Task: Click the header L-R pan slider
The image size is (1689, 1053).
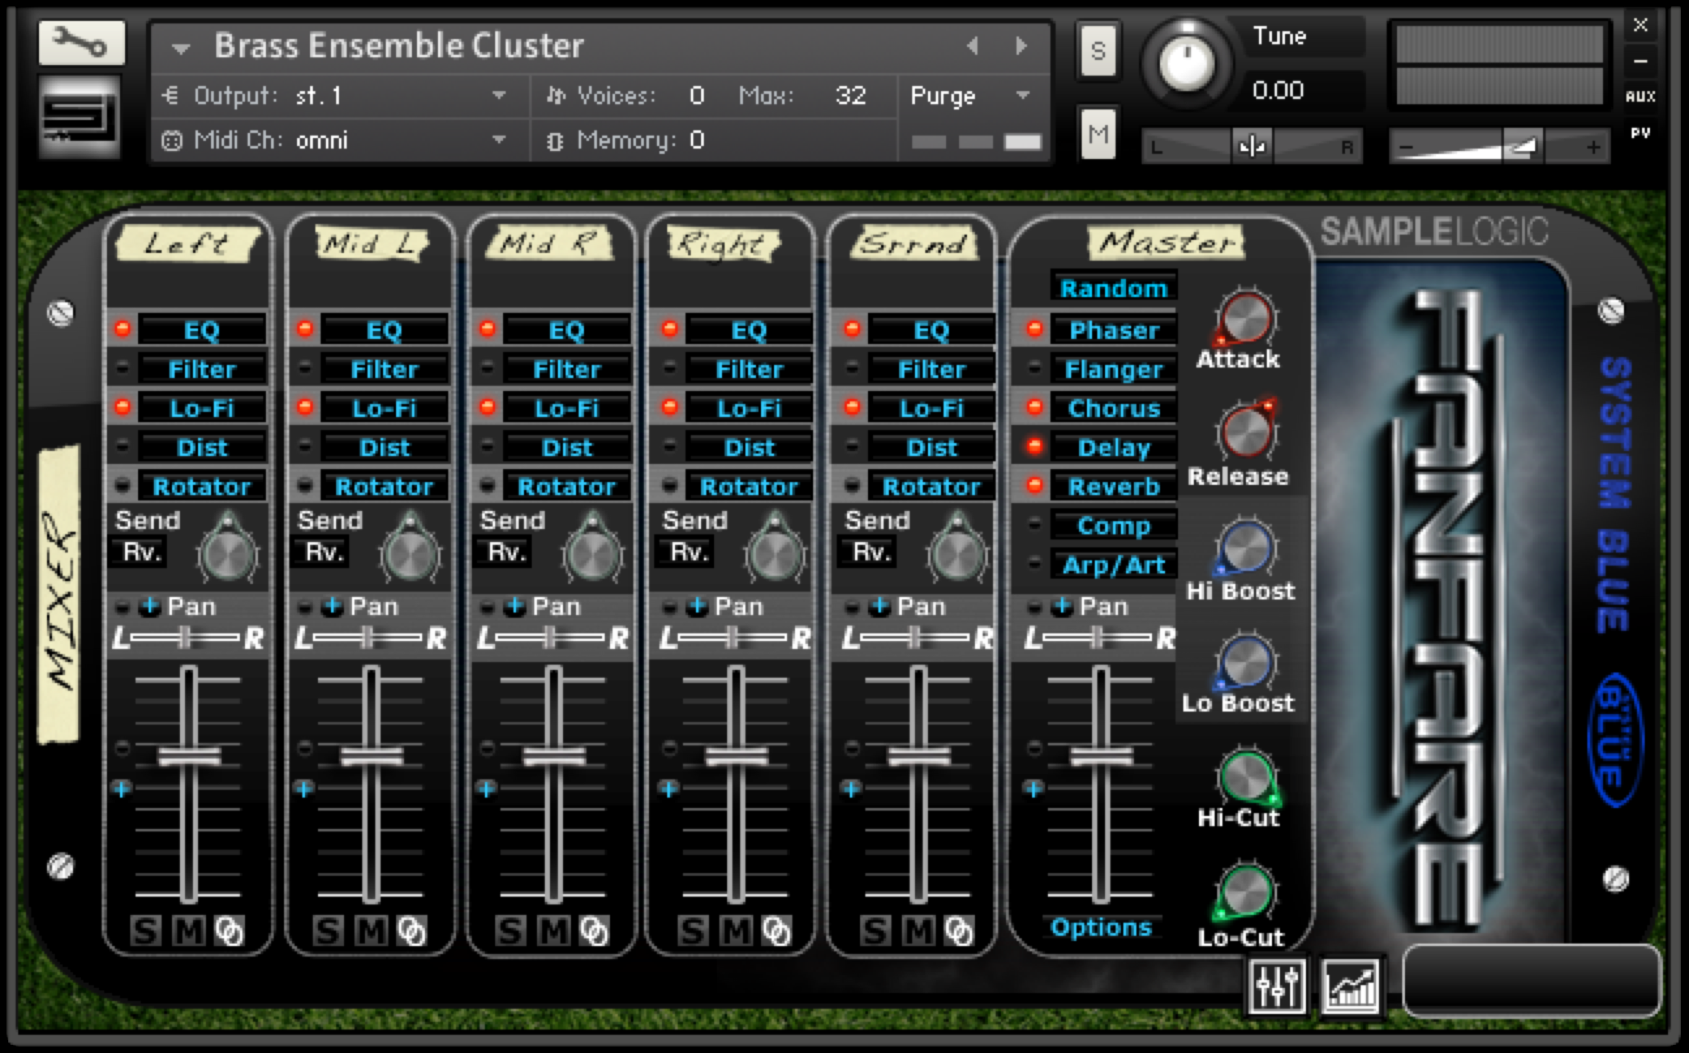Action: [x=1252, y=146]
